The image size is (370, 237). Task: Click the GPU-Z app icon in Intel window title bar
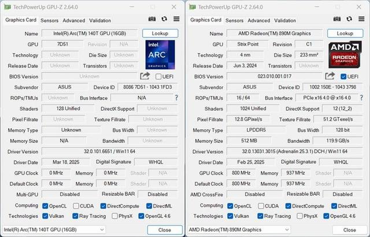pos(7,7)
